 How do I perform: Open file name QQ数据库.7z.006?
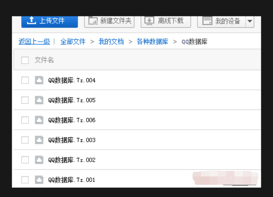point(72,120)
